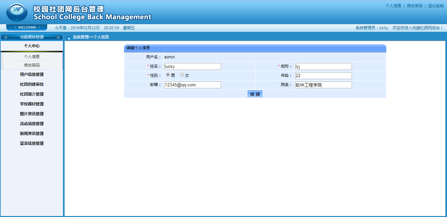Click the WELCOME banner button
The image size is (447, 217).
click(27, 28)
